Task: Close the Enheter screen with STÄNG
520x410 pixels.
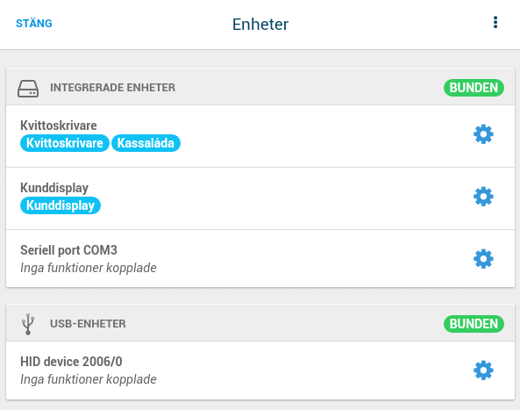Action: click(34, 23)
